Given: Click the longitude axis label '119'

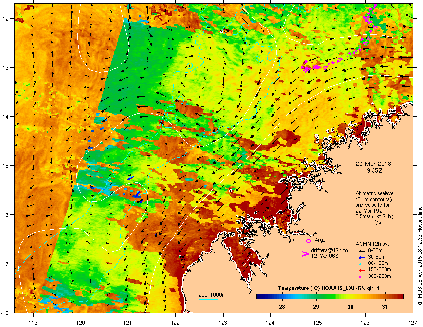Looking at the screenshot, I should pos(33,322).
